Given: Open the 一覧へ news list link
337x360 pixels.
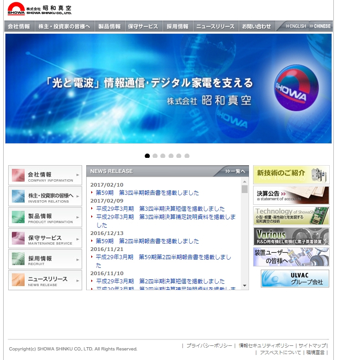Looking at the screenshot, I should [235, 171].
